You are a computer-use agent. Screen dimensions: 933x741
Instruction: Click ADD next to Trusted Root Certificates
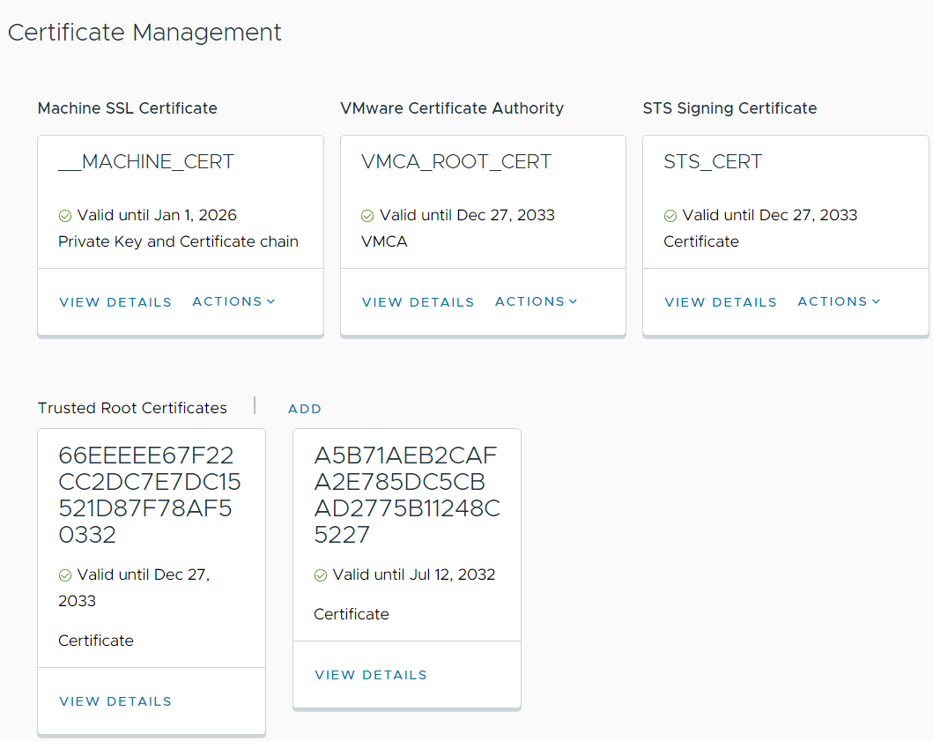click(305, 409)
